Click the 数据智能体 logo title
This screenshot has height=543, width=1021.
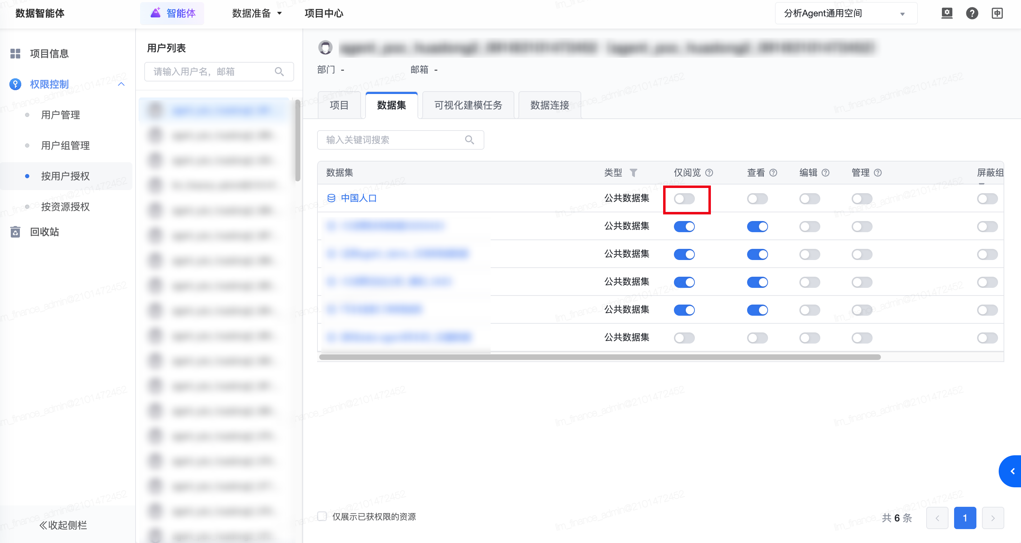click(x=40, y=13)
